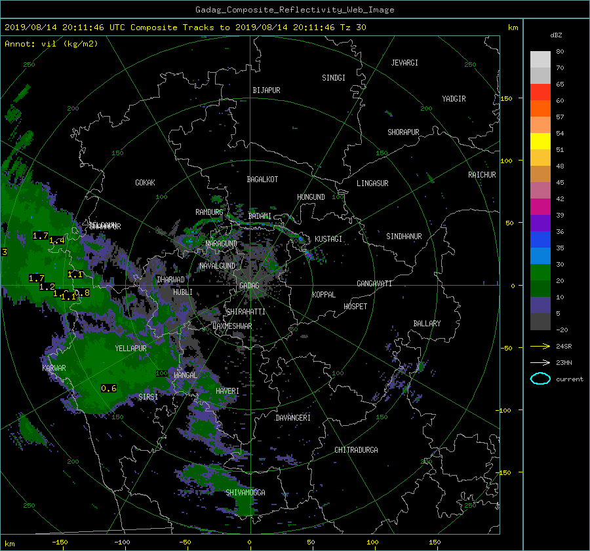Click the SHIVAMOGGA city label

[x=245, y=493]
